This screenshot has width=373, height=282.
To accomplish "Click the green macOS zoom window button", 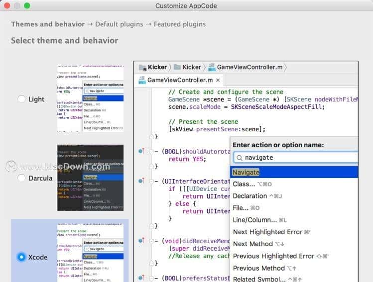I will tap(27, 5).
